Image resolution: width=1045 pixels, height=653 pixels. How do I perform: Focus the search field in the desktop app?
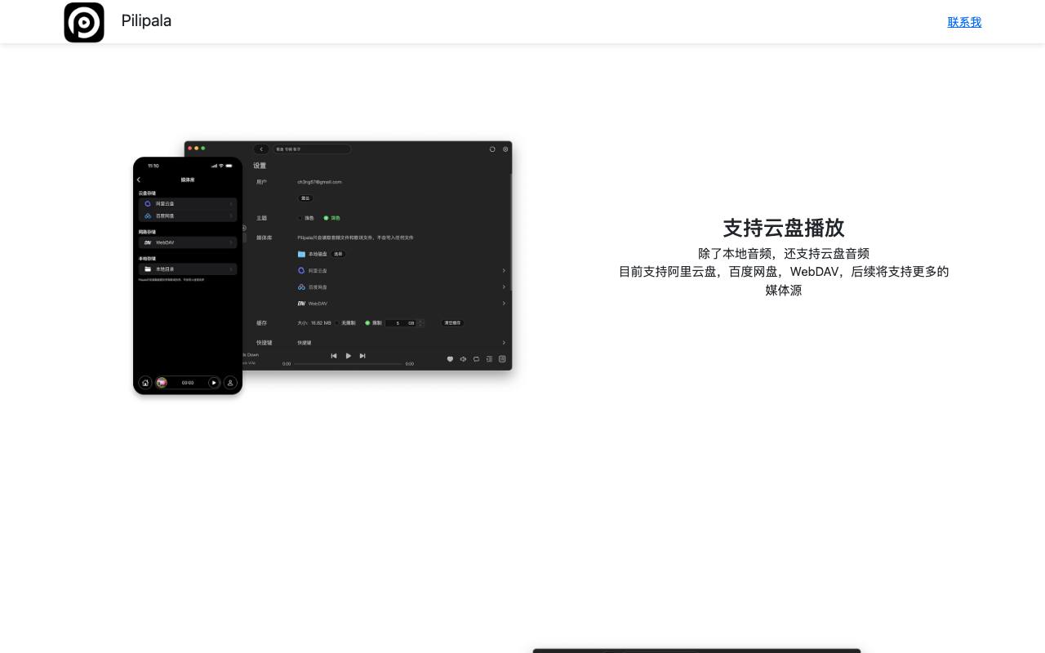(x=312, y=149)
